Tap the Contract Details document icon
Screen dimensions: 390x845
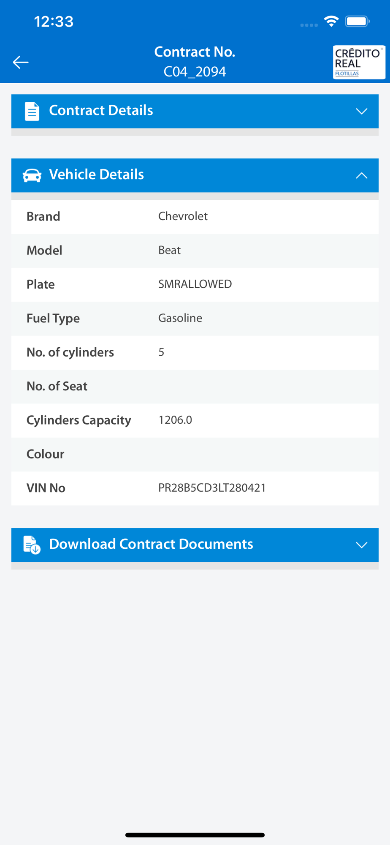click(x=32, y=111)
